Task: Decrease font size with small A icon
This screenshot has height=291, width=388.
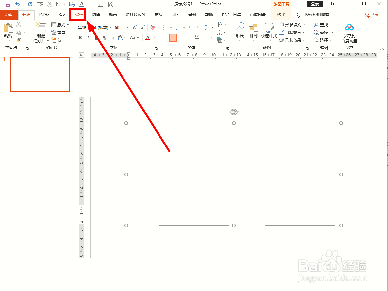Action: click(143, 27)
